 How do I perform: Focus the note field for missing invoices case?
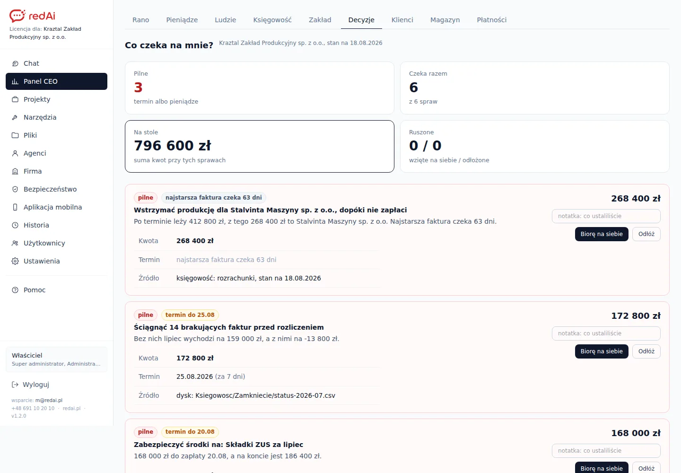[606, 333]
